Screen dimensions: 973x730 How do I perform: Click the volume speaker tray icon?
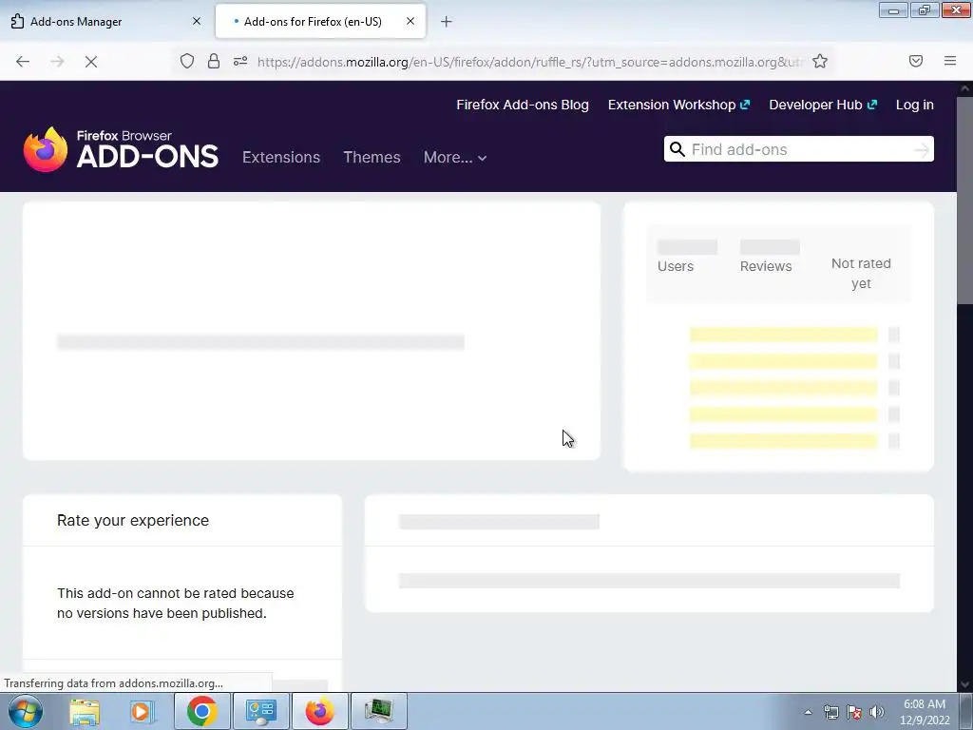pyautogui.click(x=877, y=712)
